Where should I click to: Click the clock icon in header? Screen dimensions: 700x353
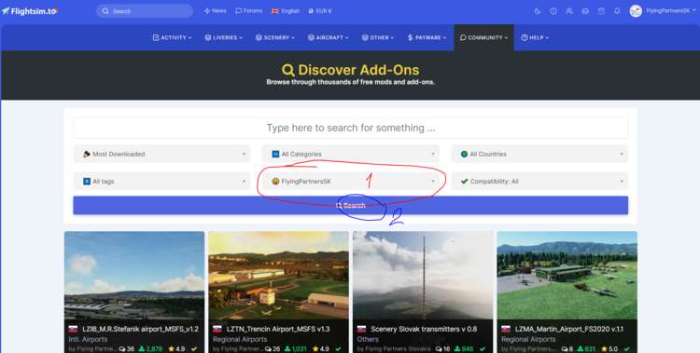(x=553, y=11)
